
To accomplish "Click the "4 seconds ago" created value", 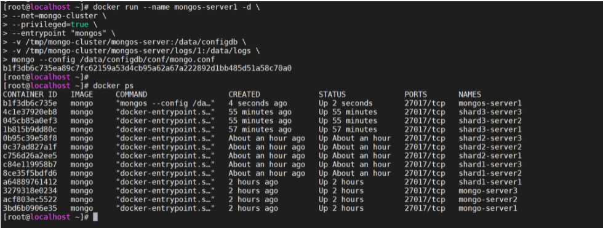I will point(258,103).
